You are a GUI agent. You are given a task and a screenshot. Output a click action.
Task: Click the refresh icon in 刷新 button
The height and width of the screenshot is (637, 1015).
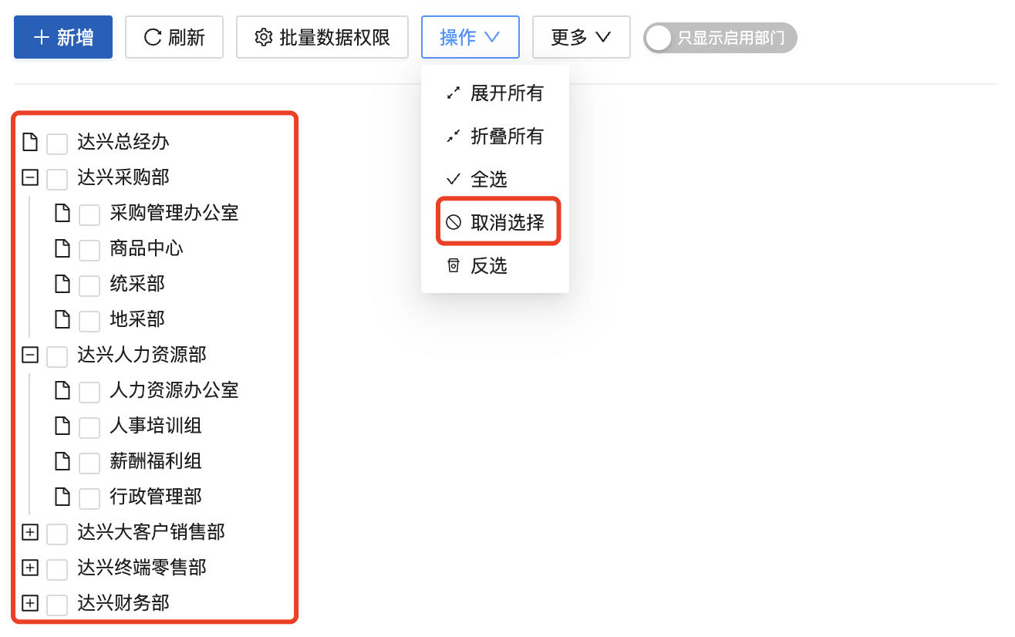coord(153,37)
